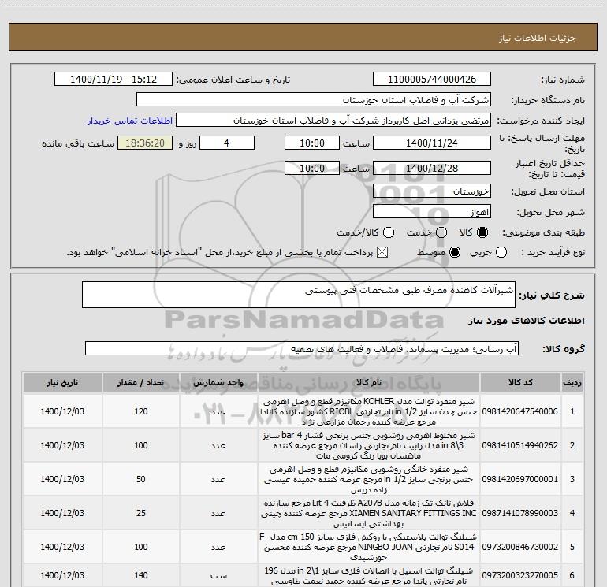Click product code 0973200846730002
Viewport: 607px width, 587px height.
tap(520, 547)
